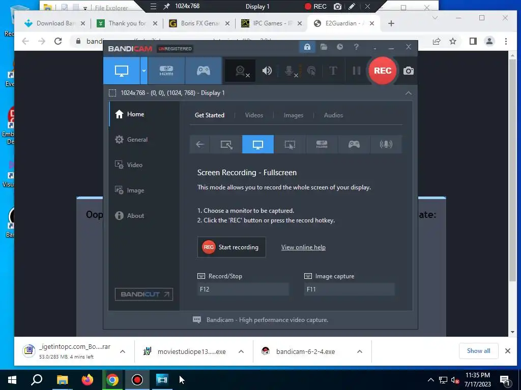Open Bandicam help question mark icon
The height and width of the screenshot is (390, 521).
(x=356, y=47)
